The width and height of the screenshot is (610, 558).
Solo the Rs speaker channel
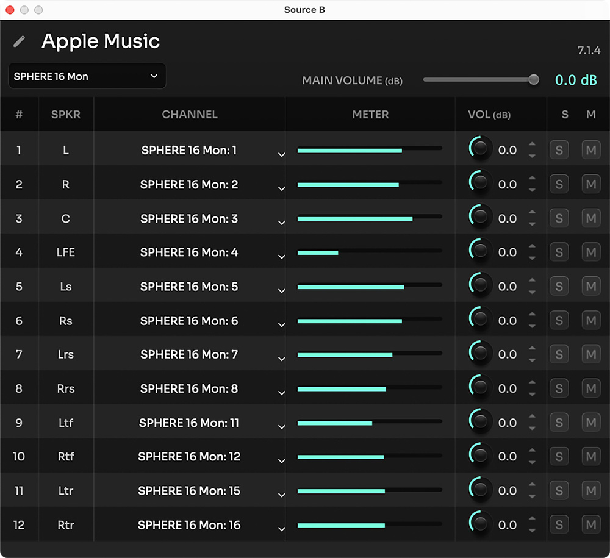pyautogui.click(x=559, y=320)
